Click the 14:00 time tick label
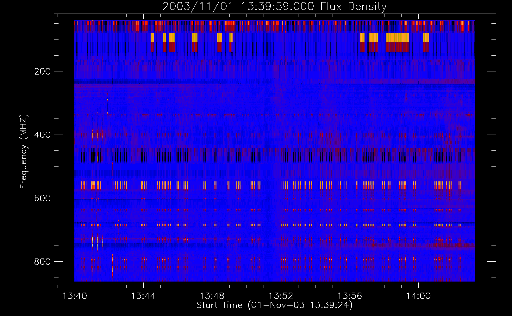The height and width of the screenshot is (316, 512). click(418, 296)
